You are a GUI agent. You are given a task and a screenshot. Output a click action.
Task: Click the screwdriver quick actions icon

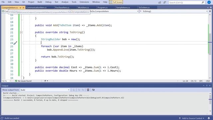pos(15,43)
